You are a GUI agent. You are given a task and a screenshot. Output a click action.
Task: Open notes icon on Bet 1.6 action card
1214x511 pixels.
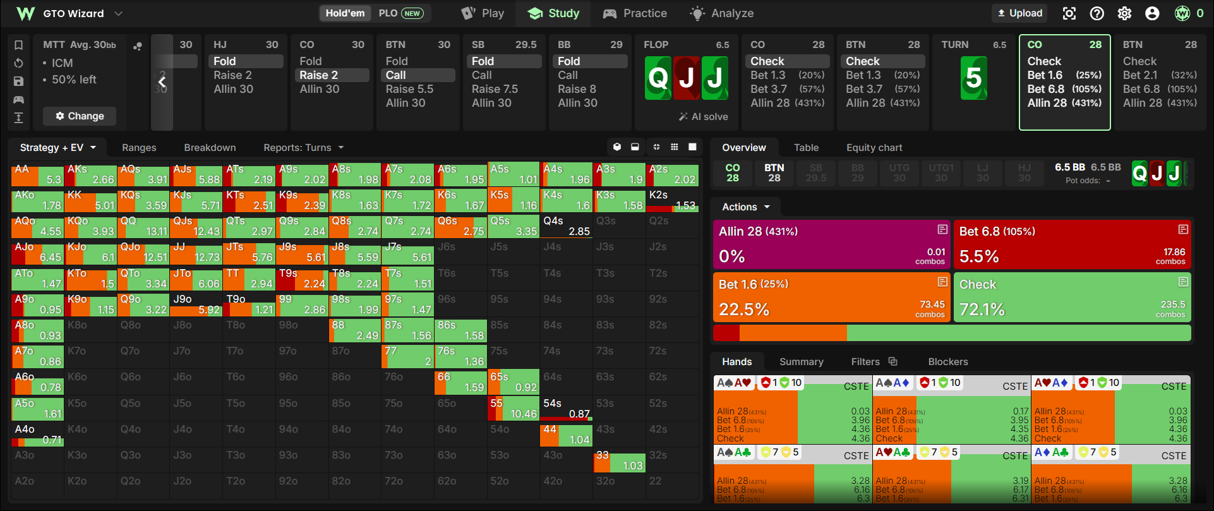coord(942,282)
